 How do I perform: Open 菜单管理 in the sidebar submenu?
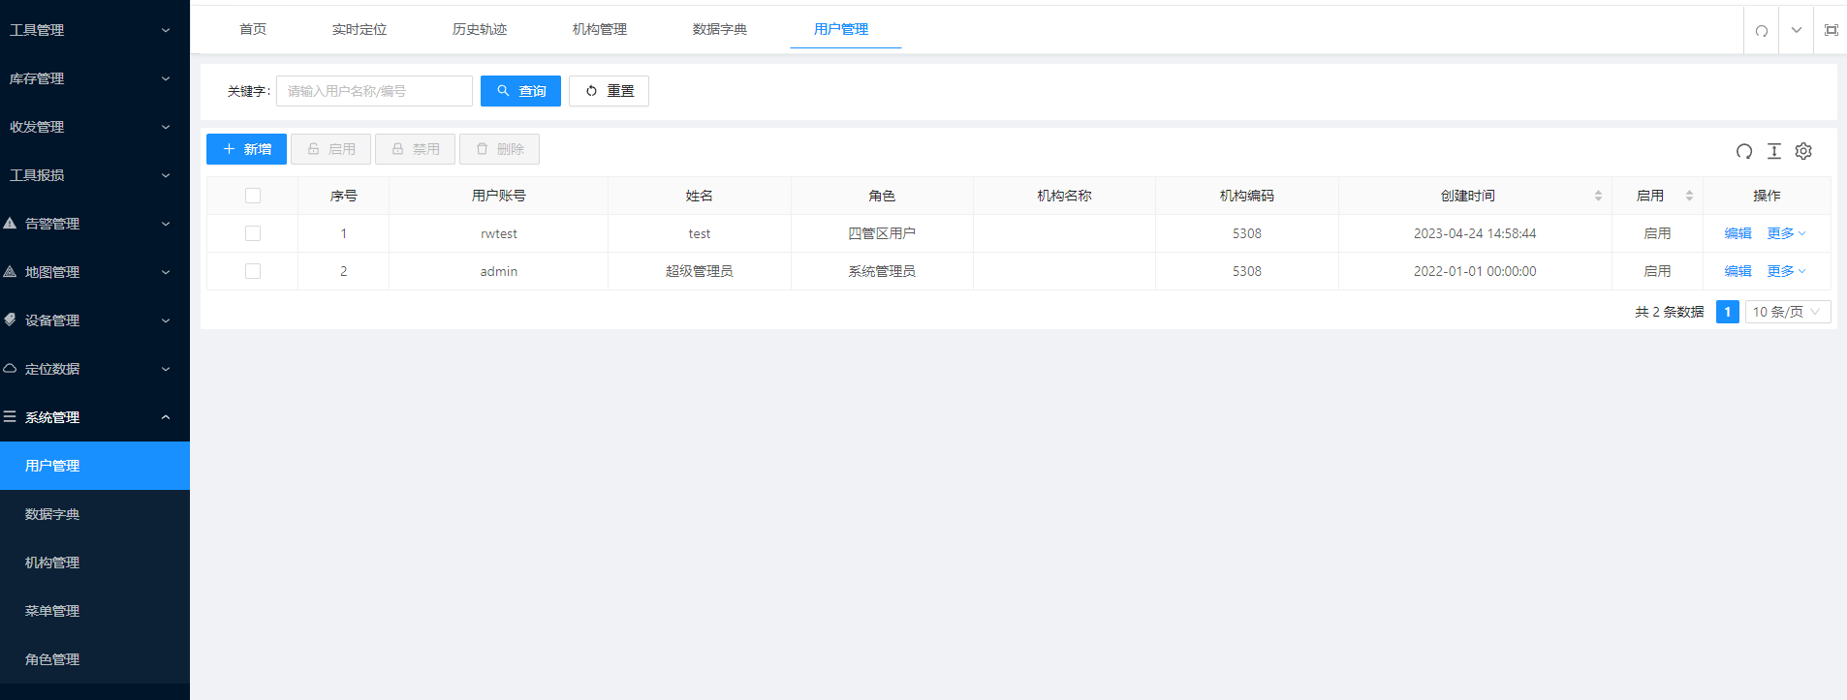coord(95,611)
